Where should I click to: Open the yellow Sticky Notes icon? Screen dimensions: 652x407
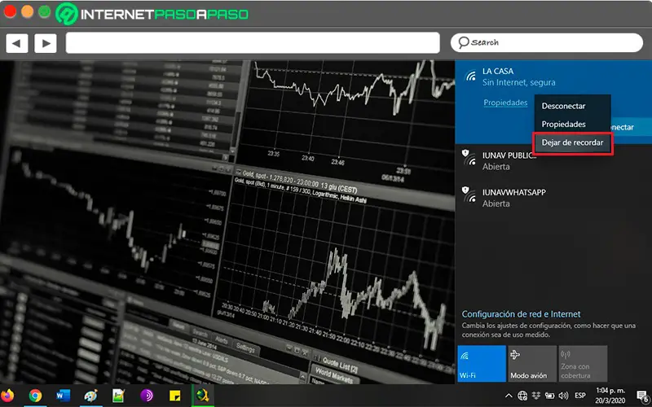tap(174, 396)
